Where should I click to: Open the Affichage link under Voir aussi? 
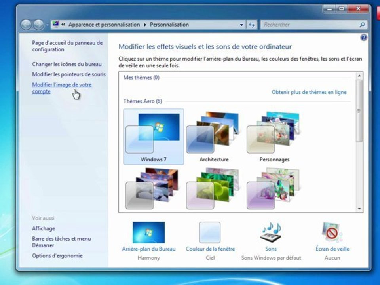[44, 228]
